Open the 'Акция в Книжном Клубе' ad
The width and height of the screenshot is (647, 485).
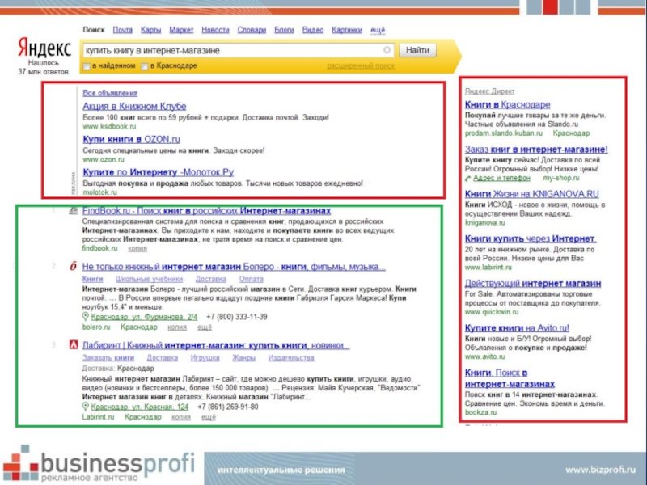tap(134, 106)
